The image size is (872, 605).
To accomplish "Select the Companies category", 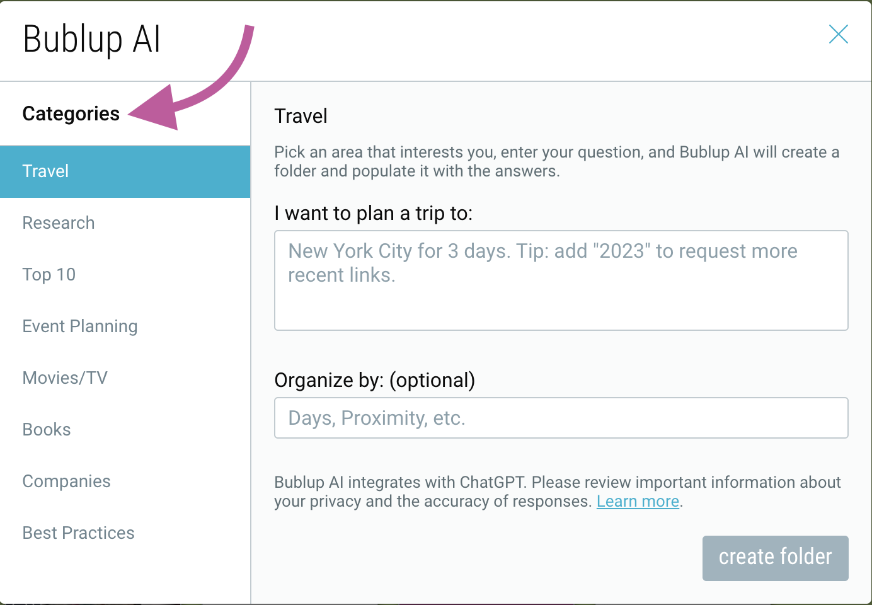I will [x=66, y=481].
